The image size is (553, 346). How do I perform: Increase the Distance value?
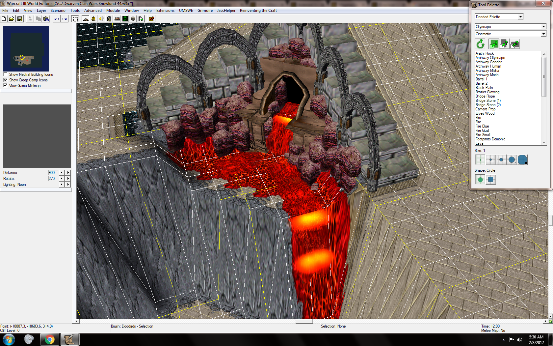(68, 172)
